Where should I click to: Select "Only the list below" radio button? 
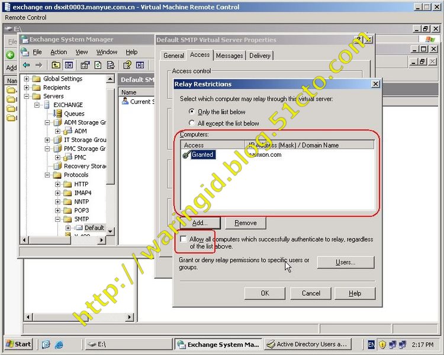[x=191, y=111]
